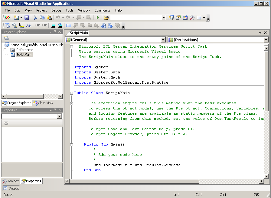
Task: Save the script with the floppy icon
Action: pos(26,18)
